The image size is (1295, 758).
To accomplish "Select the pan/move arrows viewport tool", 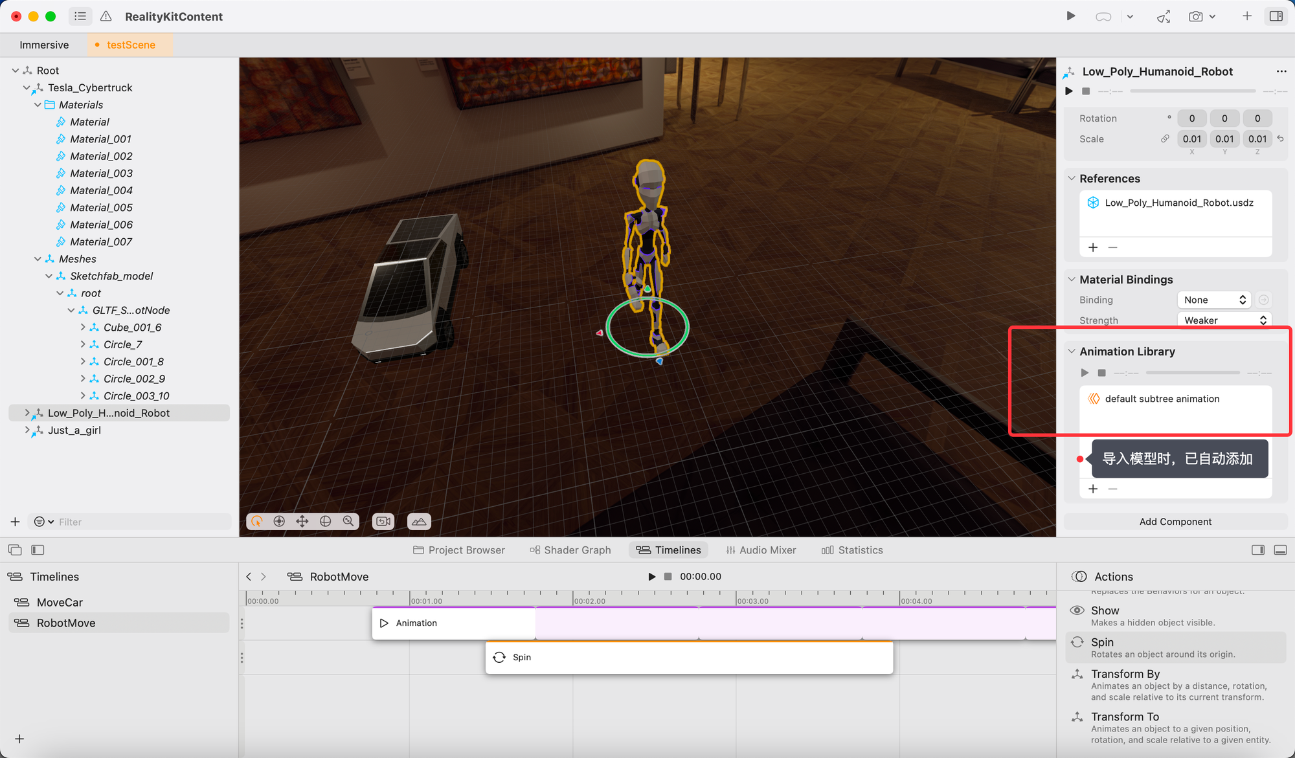I will click(x=302, y=522).
